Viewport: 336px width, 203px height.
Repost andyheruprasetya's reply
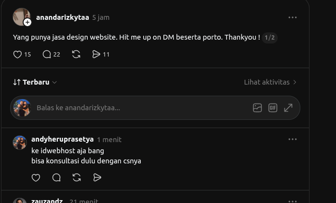point(77,178)
